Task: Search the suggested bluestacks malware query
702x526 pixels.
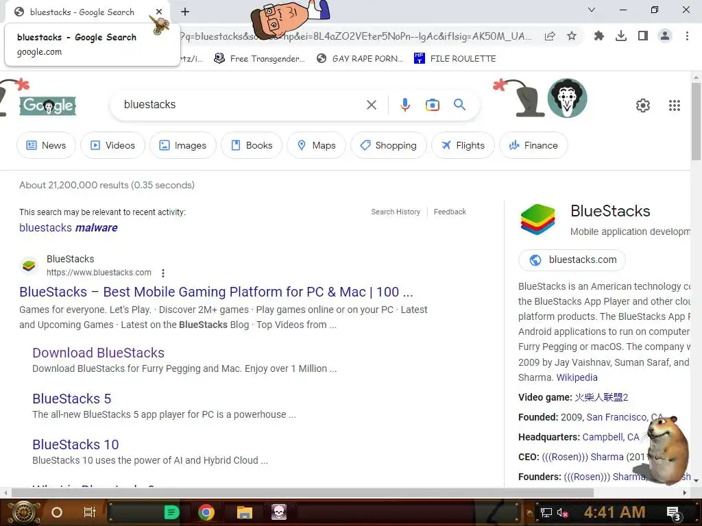Action: pos(68,227)
